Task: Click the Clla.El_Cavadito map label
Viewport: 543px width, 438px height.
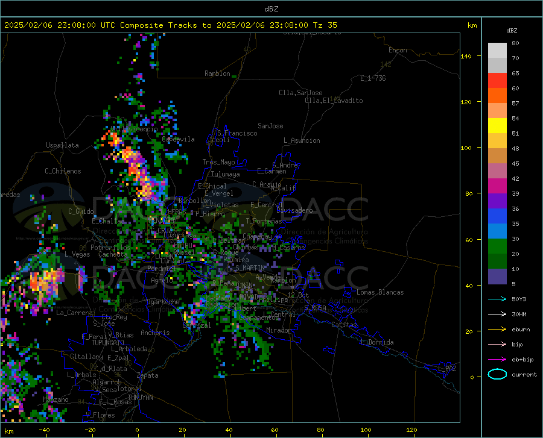Action: [334, 101]
